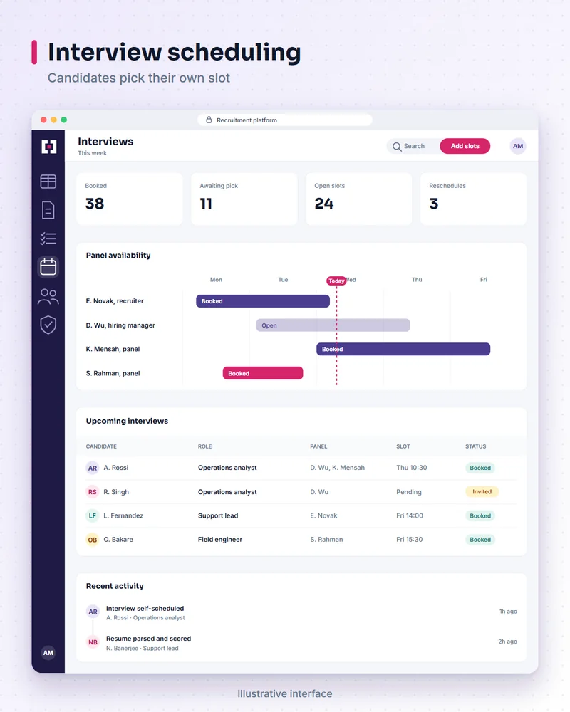570x712 pixels.
Task: Open candidate O. Bakare
Action: 118,540
